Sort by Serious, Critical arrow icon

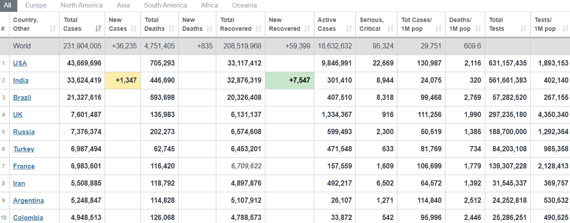click(x=390, y=29)
